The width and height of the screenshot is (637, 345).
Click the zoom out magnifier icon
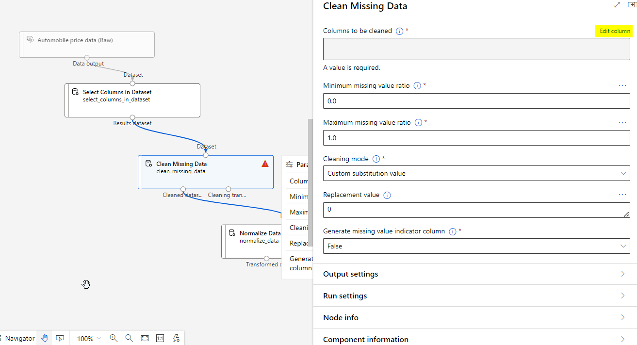129,338
